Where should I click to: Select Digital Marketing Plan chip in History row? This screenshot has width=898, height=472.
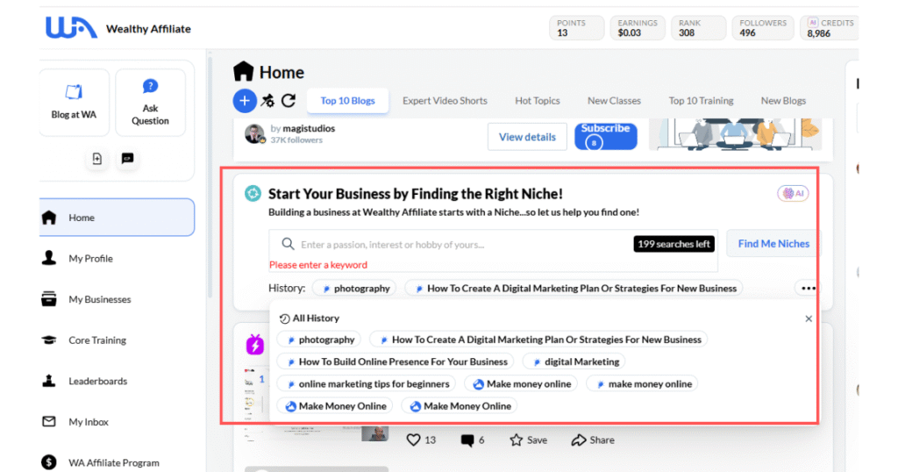click(x=574, y=288)
